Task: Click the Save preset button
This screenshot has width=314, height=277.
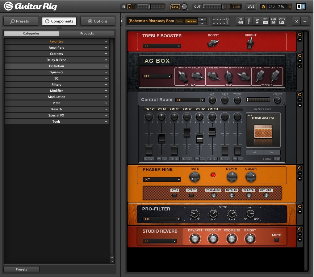Action: (179, 21)
